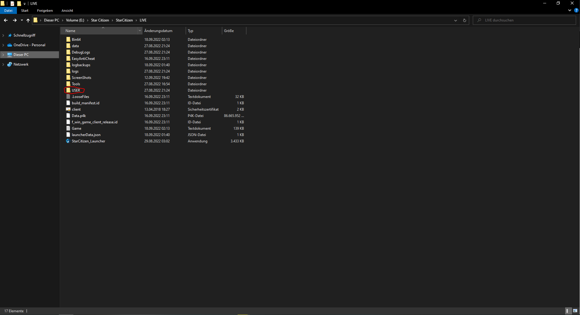
Task: Click the 139 KB size cell
Action: click(x=239, y=128)
